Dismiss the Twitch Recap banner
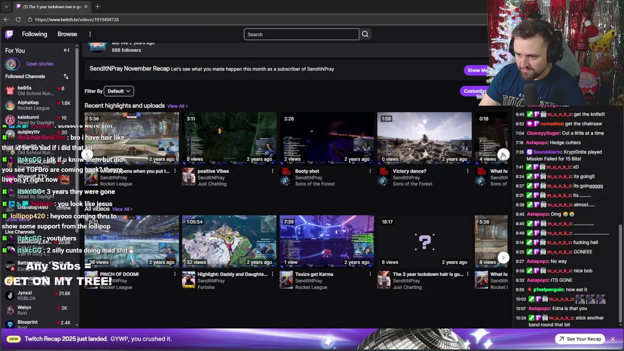Screen dimensions: 624x351 (613, 339)
